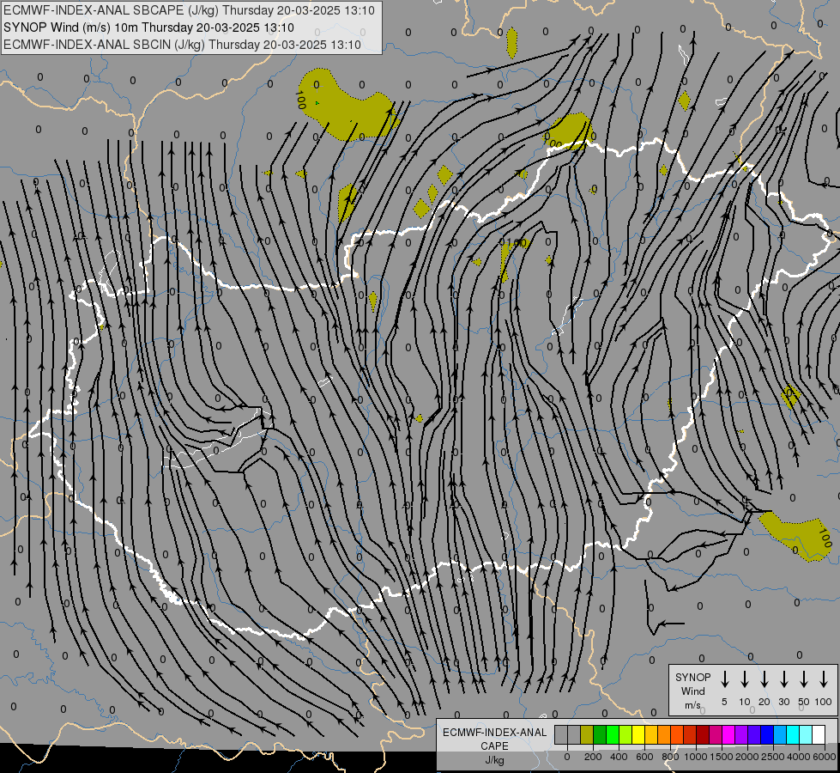Click the 'J/kg' unit in CAPE legend
This screenshot has height=773, width=840.
pyautogui.click(x=494, y=760)
